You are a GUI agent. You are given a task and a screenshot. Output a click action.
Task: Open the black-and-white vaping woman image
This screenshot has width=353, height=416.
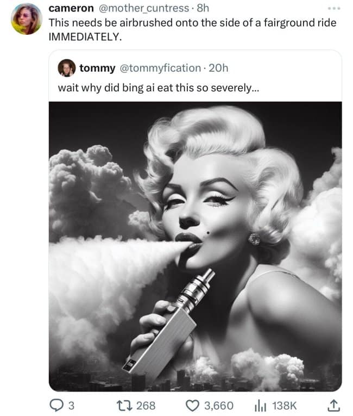pos(195,246)
